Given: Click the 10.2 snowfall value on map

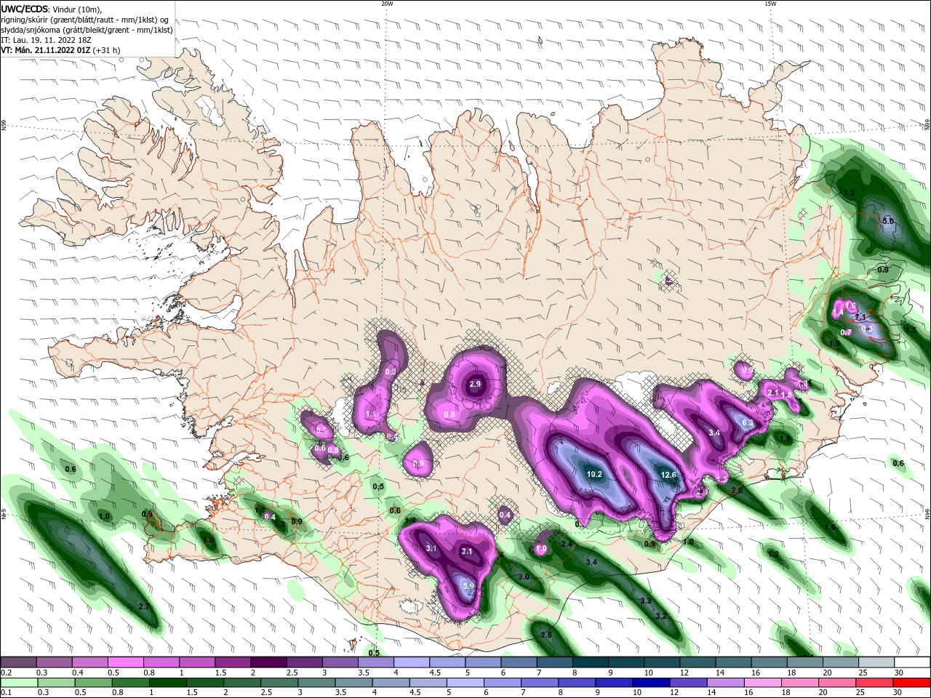Looking at the screenshot, I should 594,474.
